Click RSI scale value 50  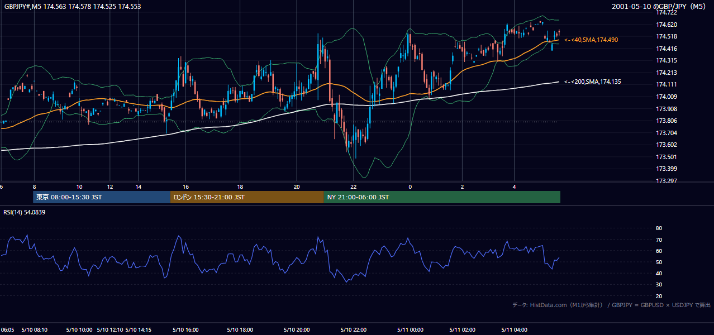659,262
